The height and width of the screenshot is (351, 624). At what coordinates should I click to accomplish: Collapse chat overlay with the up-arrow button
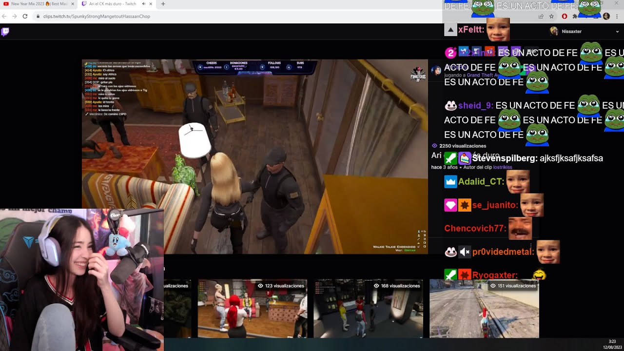[450, 30]
